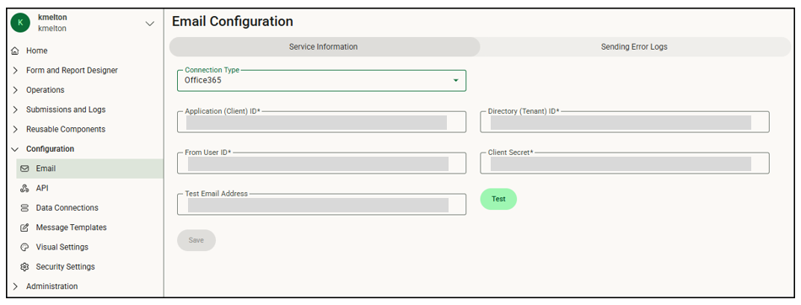The height and width of the screenshot is (305, 801).
Task: Click the Configuration label
Action: [50, 149]
